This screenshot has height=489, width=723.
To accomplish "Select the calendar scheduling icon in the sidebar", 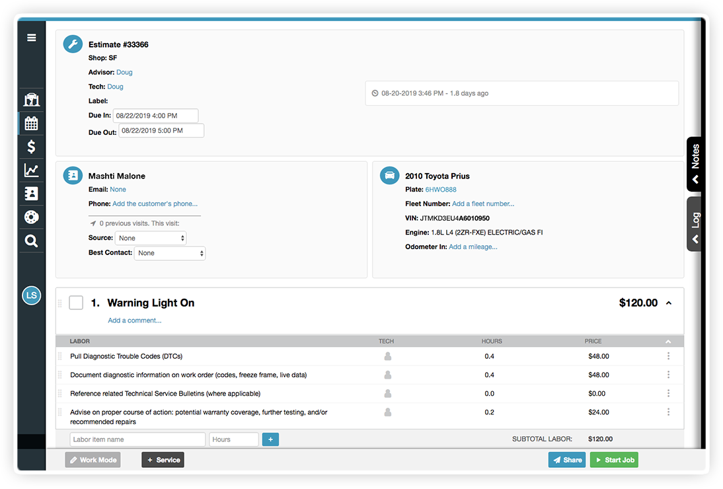I will tap(31, 123).
